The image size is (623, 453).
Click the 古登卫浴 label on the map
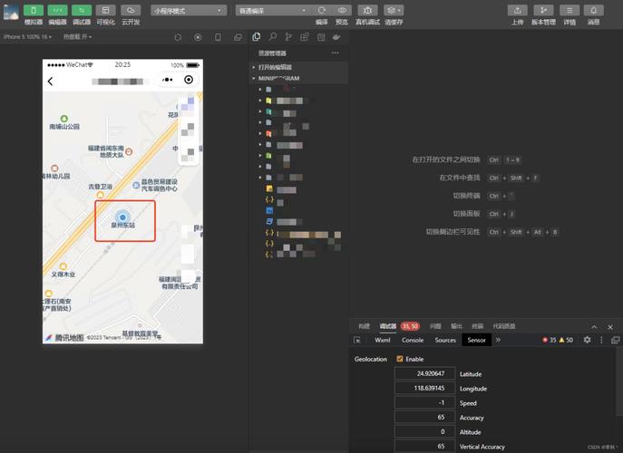pyautogui.click(x=100, y=187)
